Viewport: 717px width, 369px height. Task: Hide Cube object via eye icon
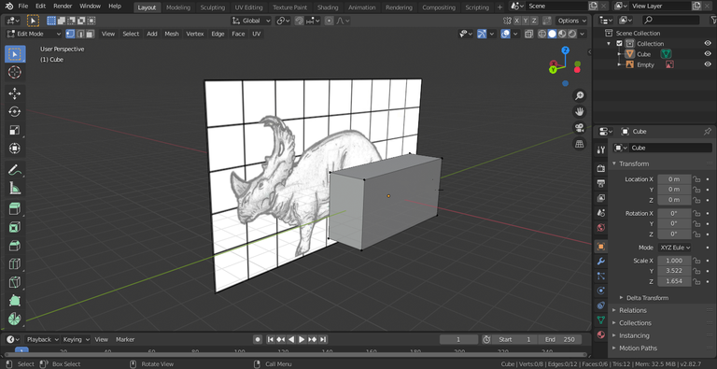[708, 54]
